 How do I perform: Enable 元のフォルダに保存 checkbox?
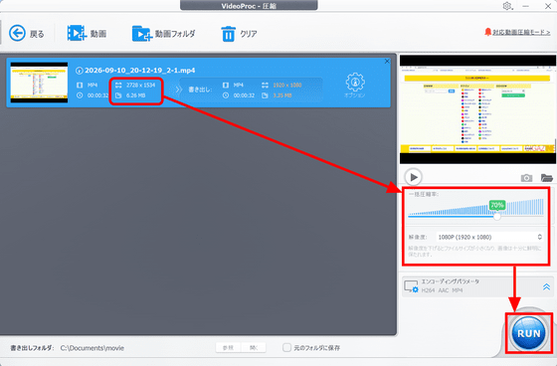point(286,347)
